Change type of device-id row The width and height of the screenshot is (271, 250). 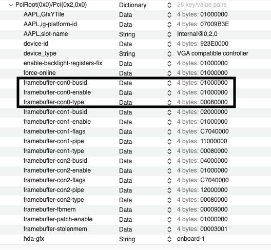pos(169,44)
